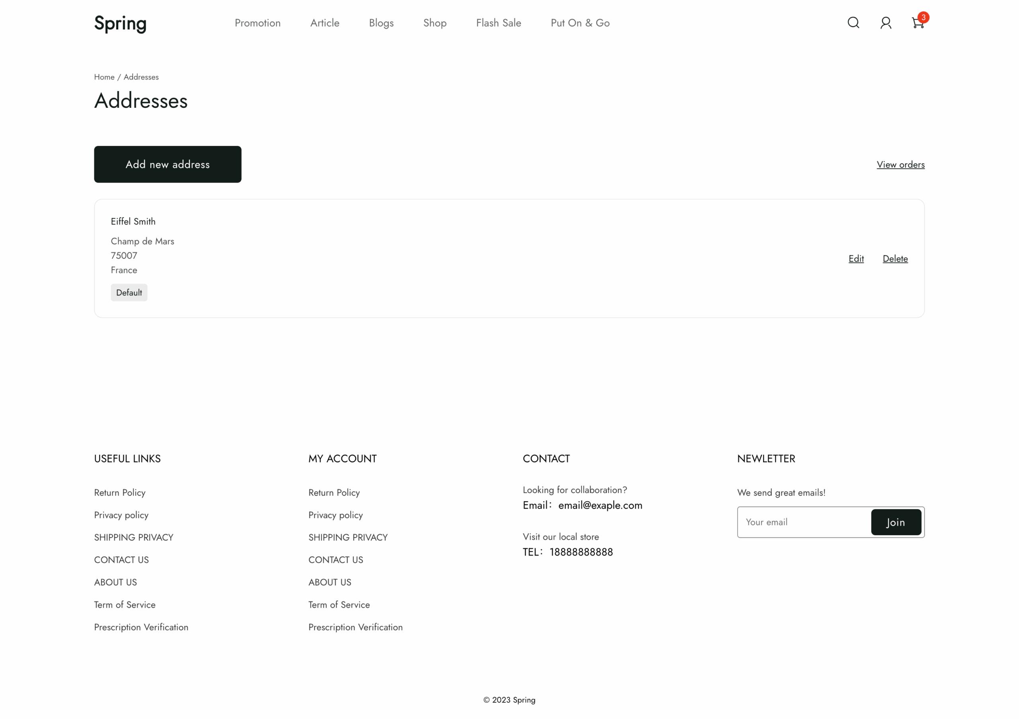This screenshot has height=719, width=1019.
Task: Open Put On & Go page
Action: (580, 23)
